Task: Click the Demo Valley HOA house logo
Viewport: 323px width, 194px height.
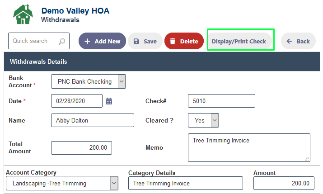Action: pos(23,14)
